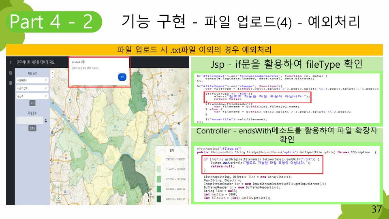Expand the 서울특별시 dropdown

click(32, 80)
